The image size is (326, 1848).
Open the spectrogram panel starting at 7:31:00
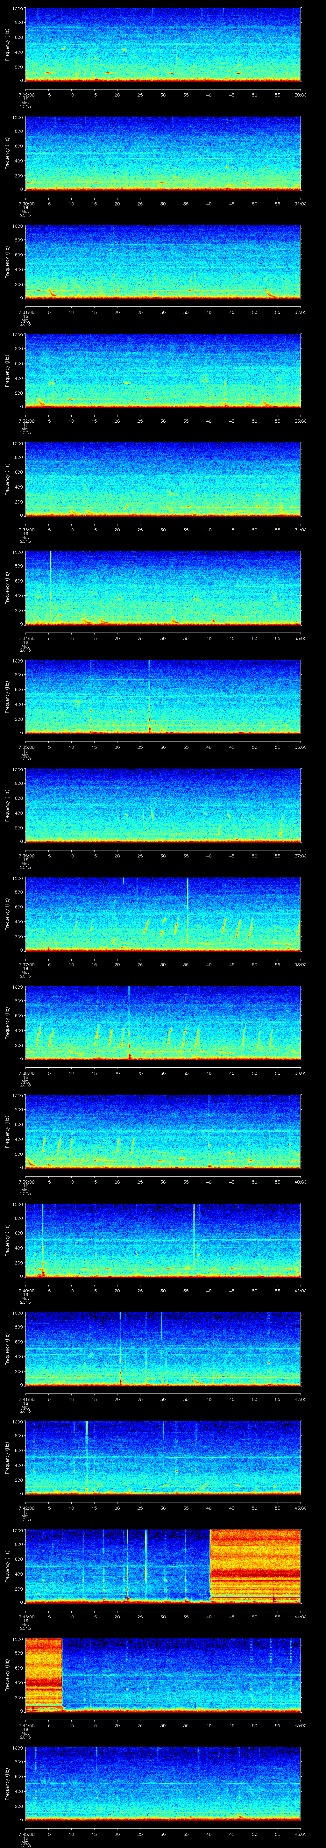click(163, 262)
